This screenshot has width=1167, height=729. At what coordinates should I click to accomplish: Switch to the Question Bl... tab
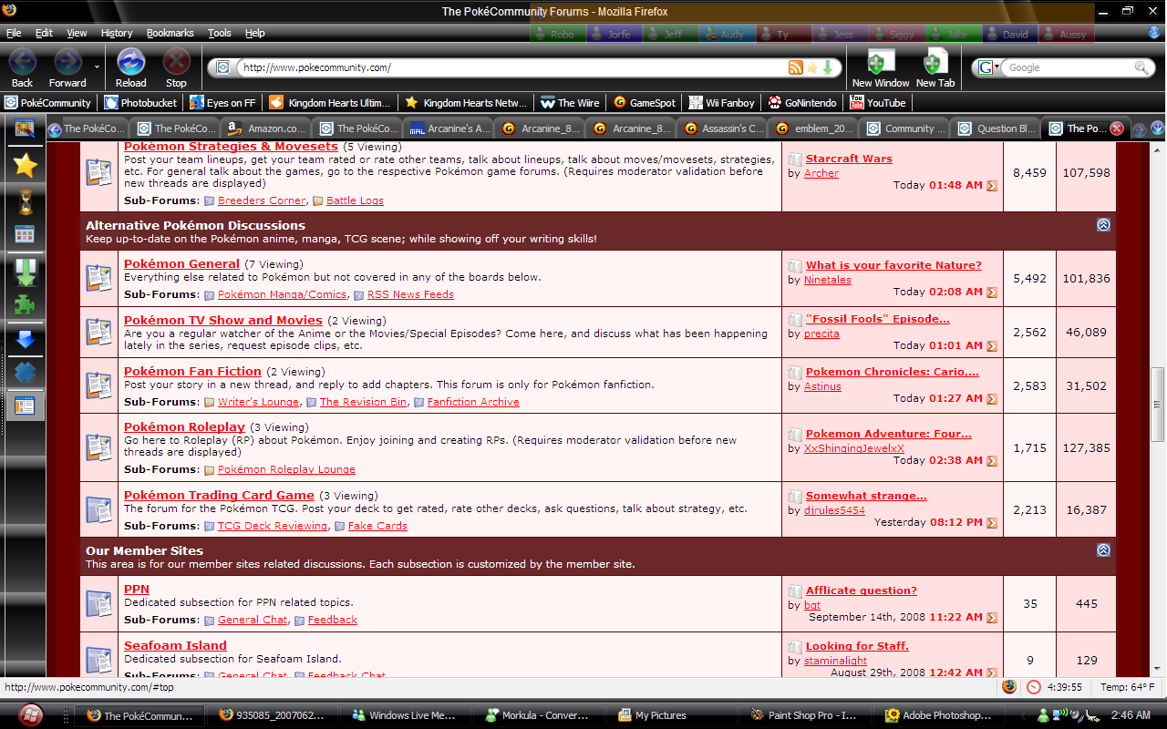coord(997,128)
